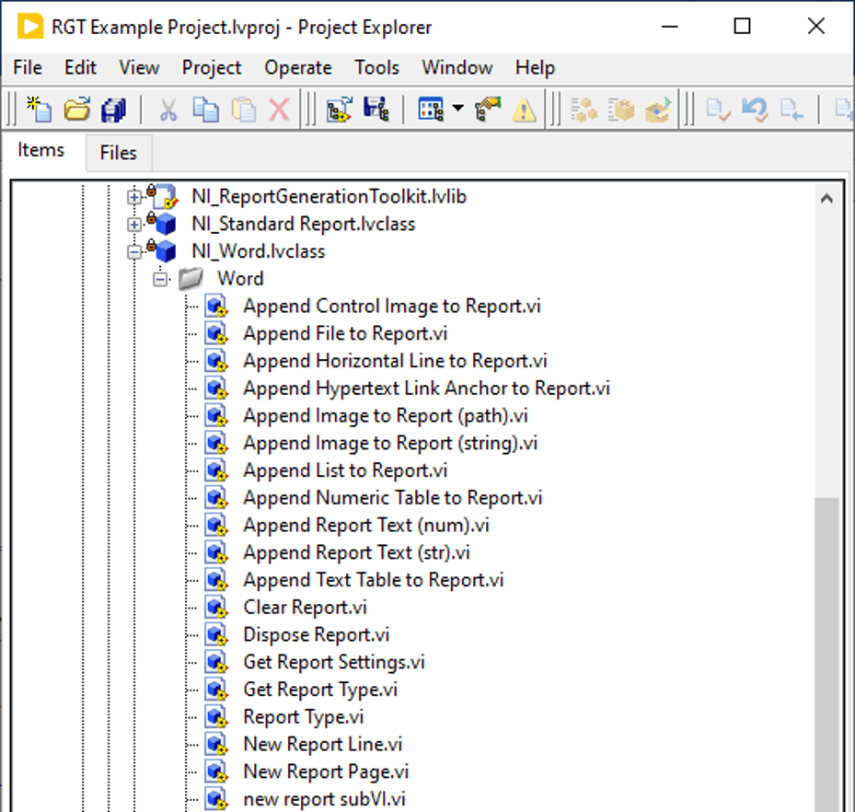Click the Find Project Items icon
This screenshot has height=812, width=855.
(488, 109)
